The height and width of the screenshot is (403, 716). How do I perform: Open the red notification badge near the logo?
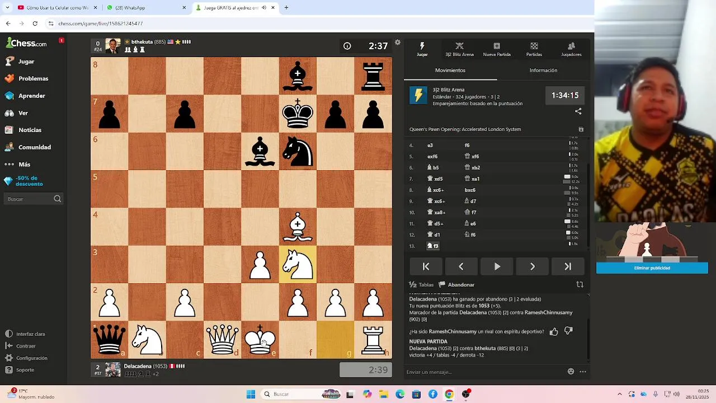point(62,40)
